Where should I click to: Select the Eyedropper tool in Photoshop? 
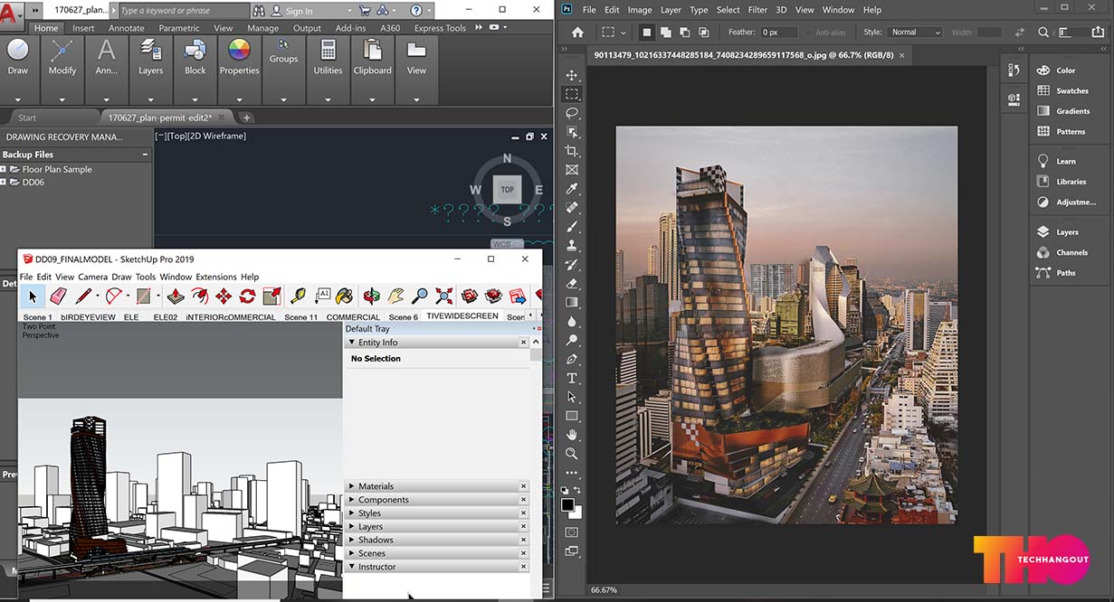(x=572, y=189)
